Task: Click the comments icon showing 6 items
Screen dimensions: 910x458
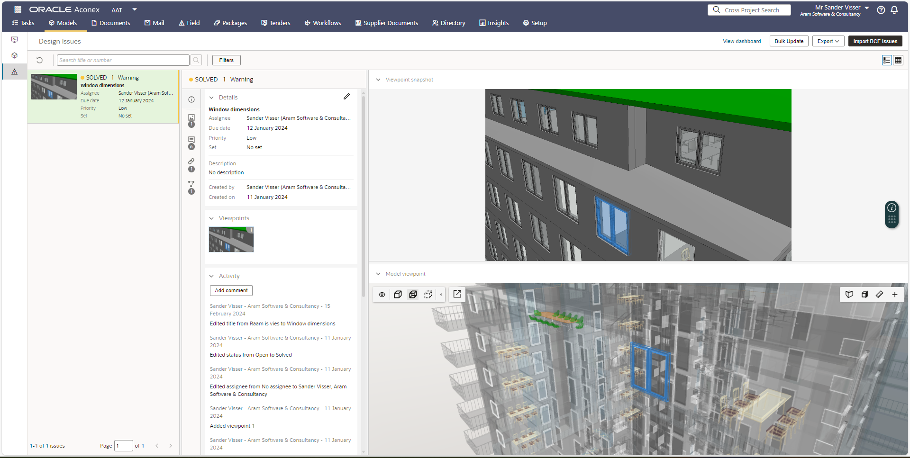Action: (x=191, y=140)
